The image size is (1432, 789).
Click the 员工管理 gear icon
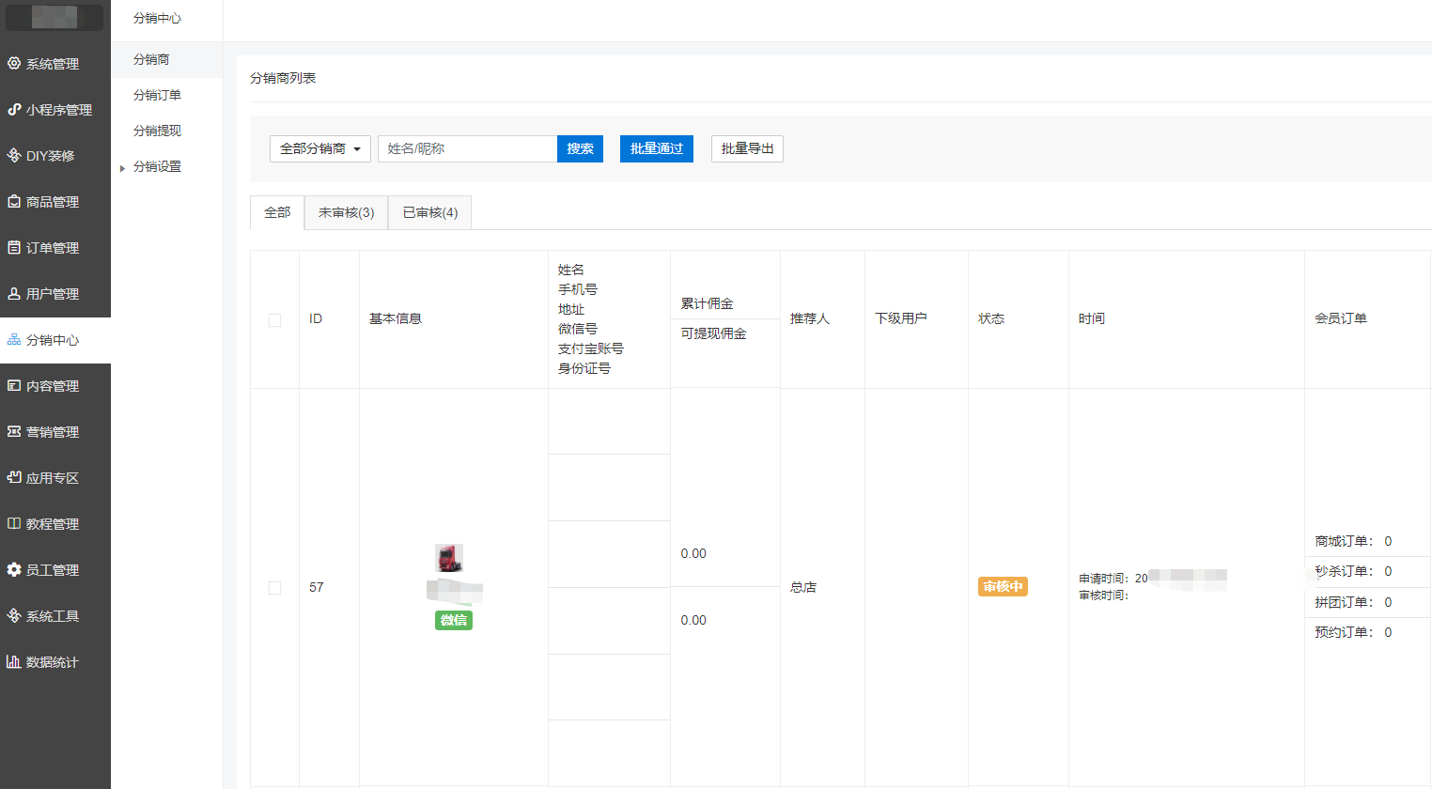tap(14, 570)
